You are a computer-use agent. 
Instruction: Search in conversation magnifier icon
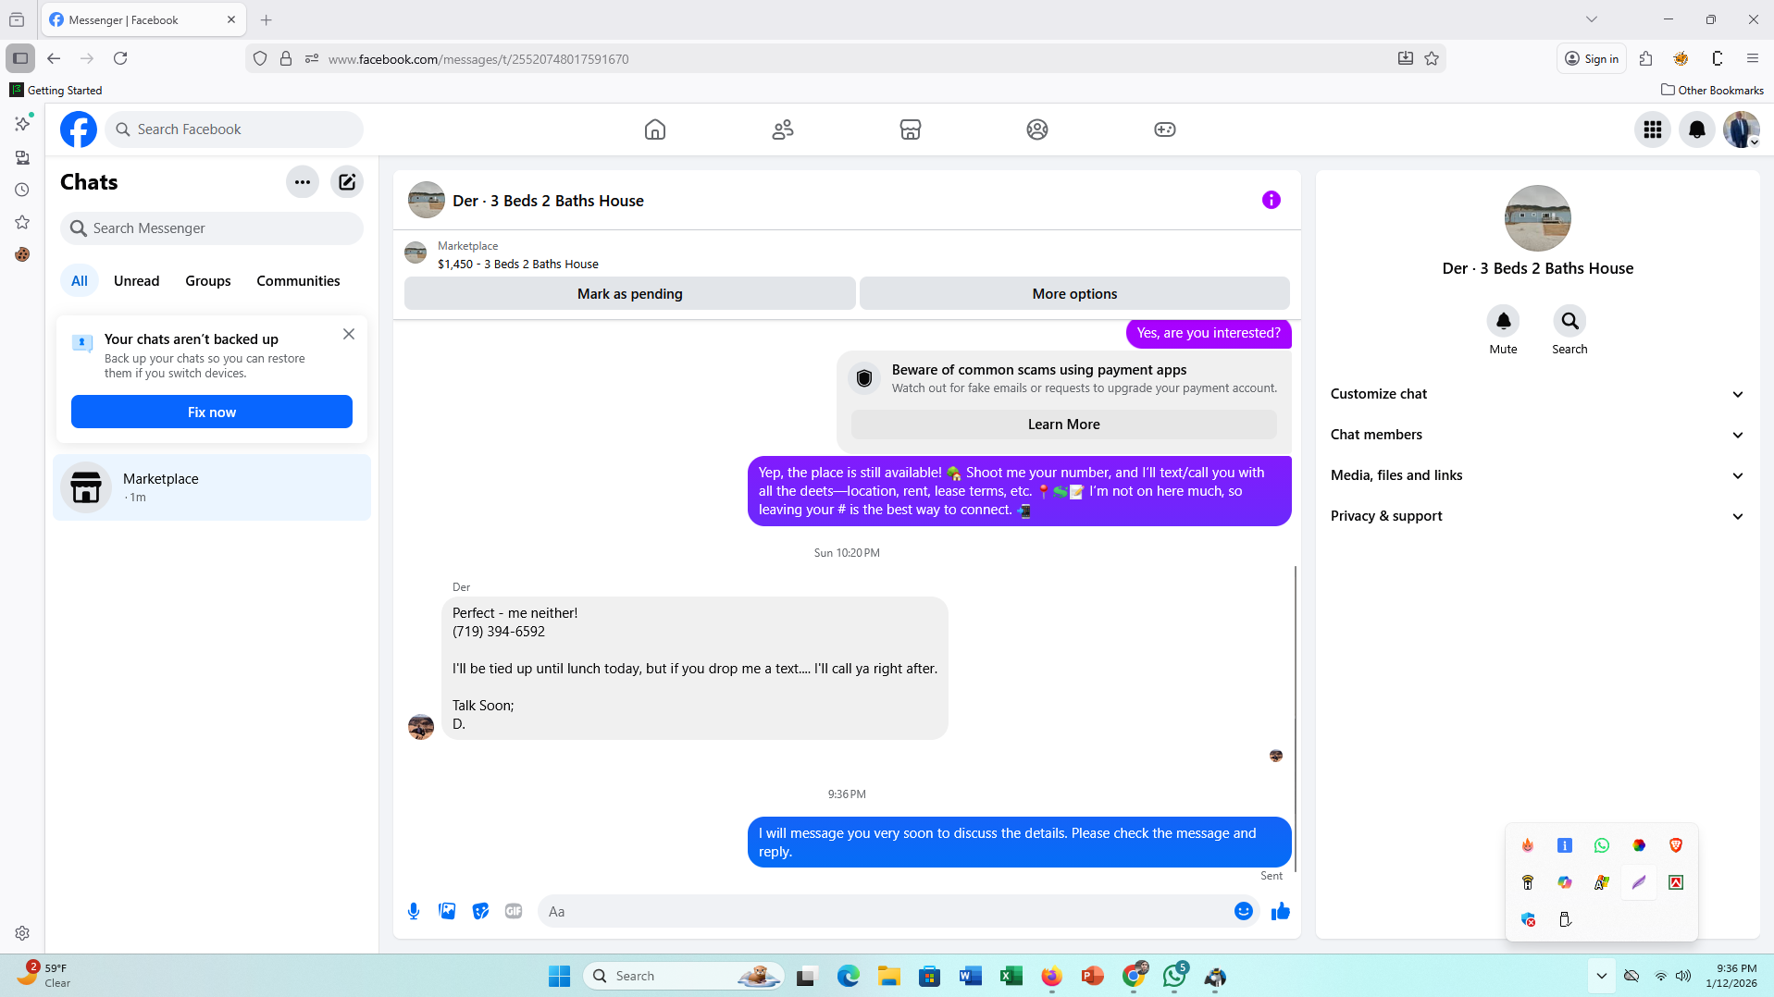tap(1570, 321)
